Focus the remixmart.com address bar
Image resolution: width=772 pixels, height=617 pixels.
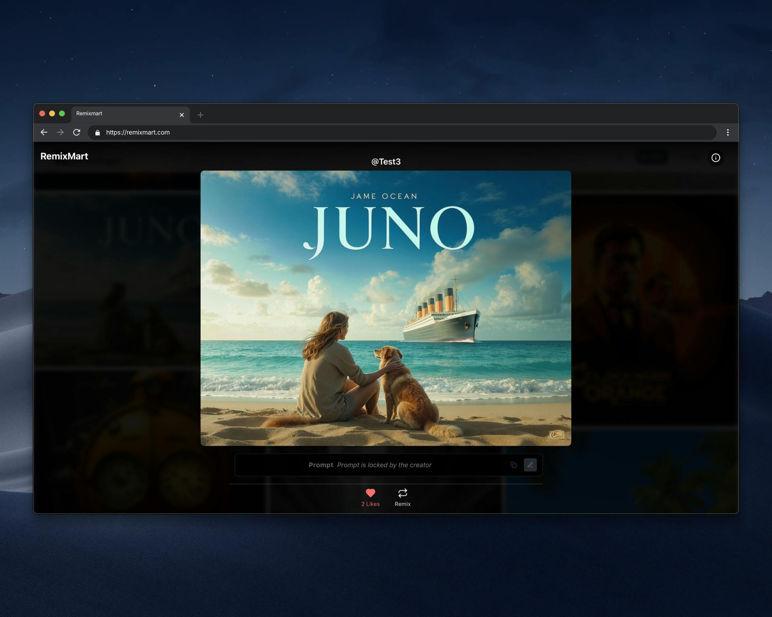tap(402, 133)
